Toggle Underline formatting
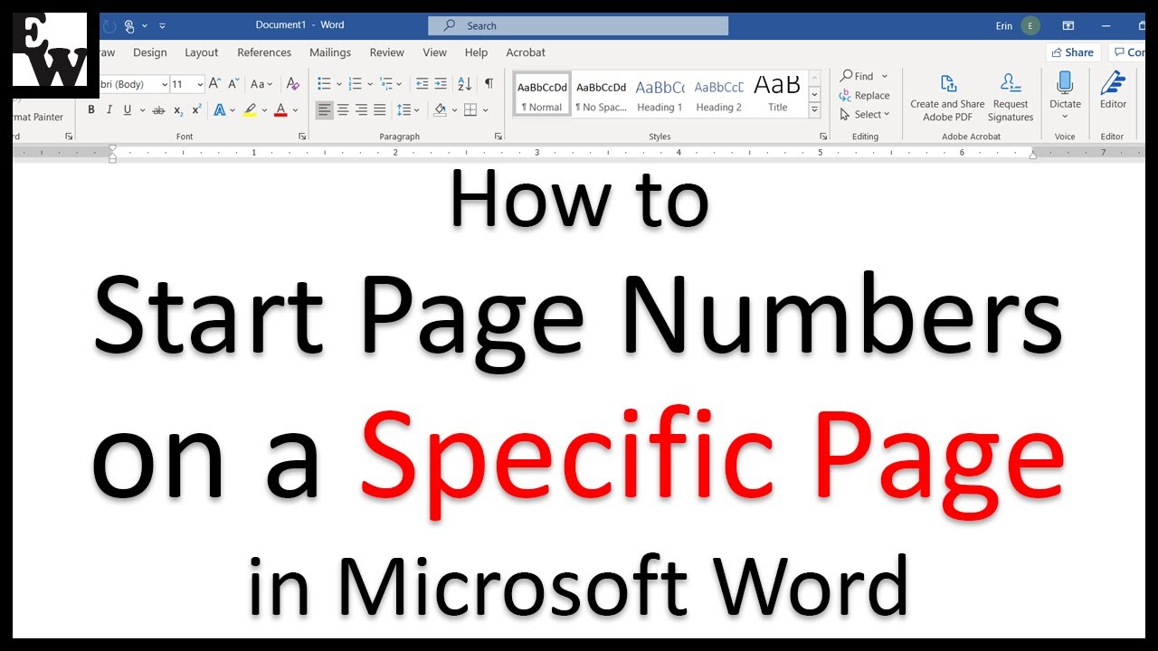 (128, 110)
